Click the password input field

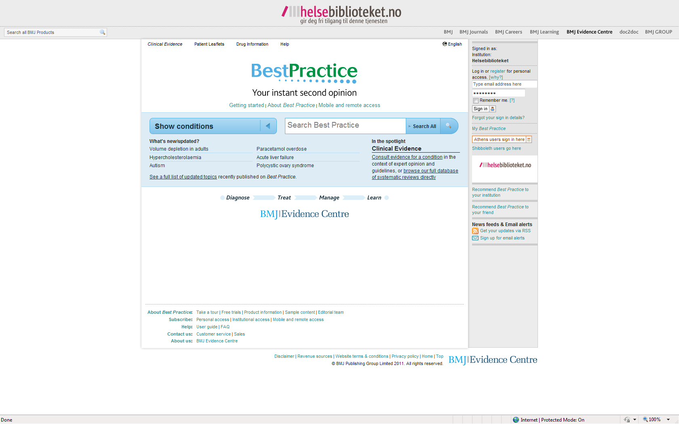coord(498,93)
